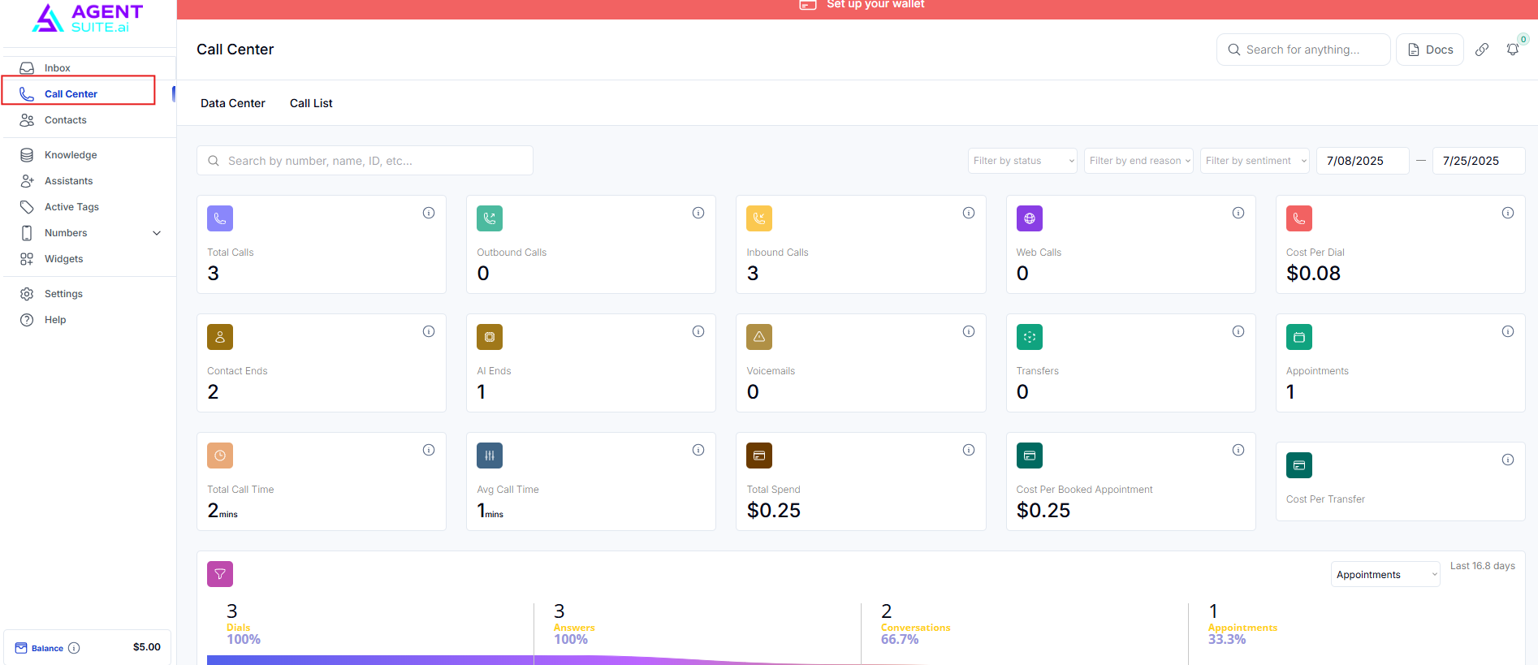Click the Inbound Calls icon
The height and width of the screenshot is (665, 1538).
tap(759, 218)
